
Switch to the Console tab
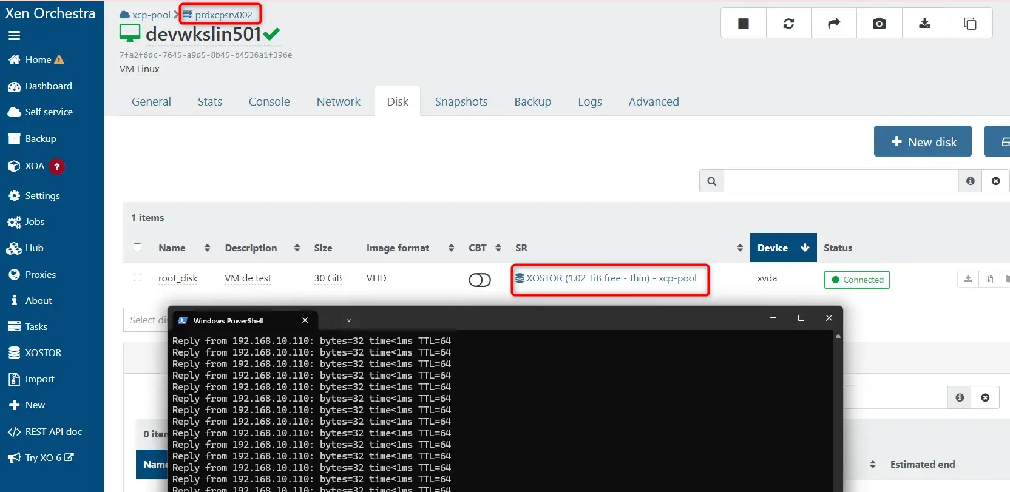[269, 102]
